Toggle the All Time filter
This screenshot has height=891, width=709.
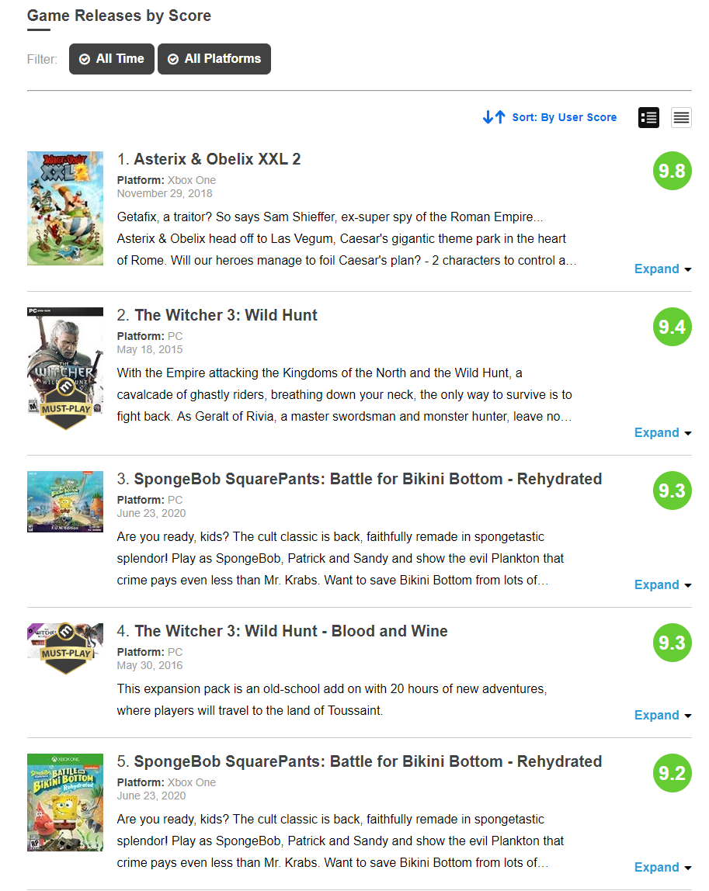(112, 59)
